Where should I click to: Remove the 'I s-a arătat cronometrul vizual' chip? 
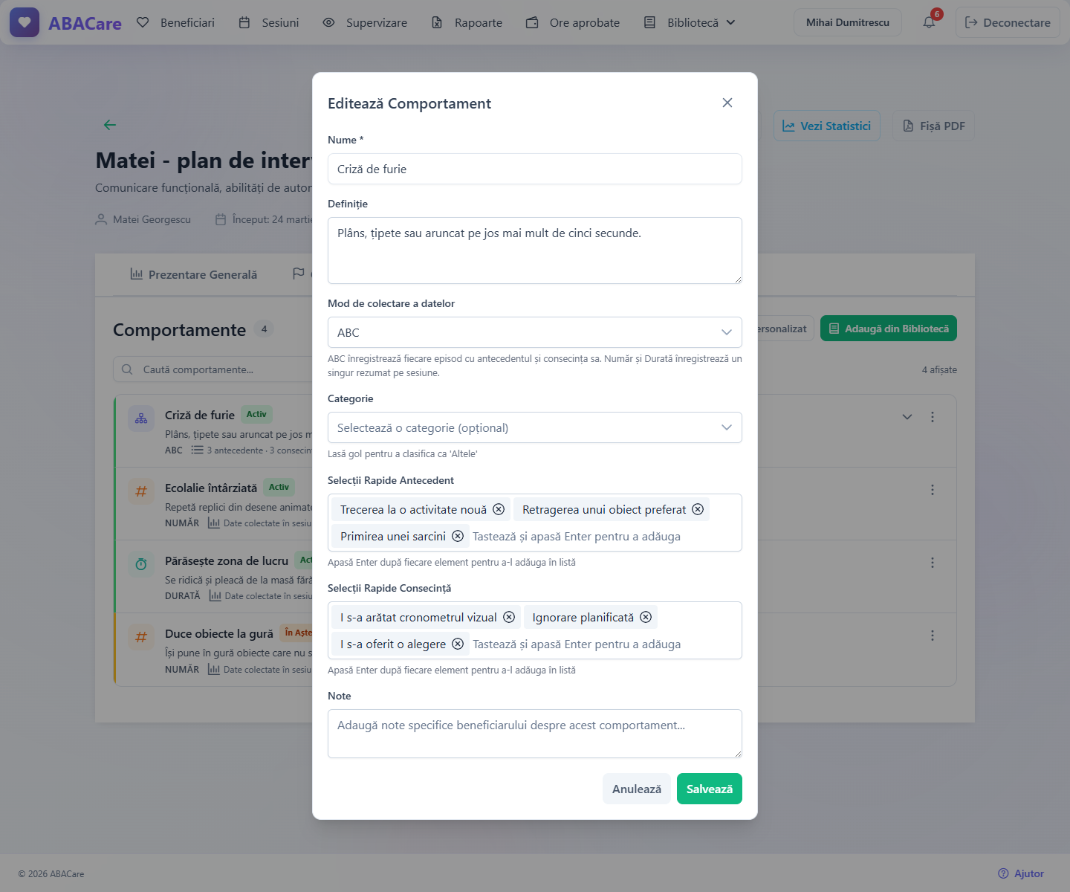click(x=509, y=617)
